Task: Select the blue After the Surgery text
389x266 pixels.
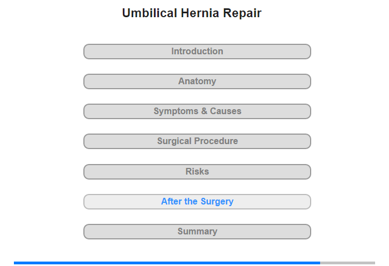Action: (x=197, y=202)
